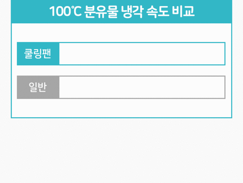This screenshot has height=183, width=243.
Task: Click the left start of 일반 bar
Action: pos(62,87)
